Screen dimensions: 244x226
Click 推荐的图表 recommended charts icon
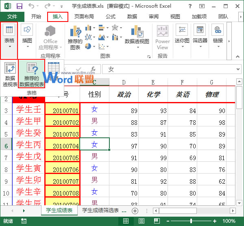[75, 37]
